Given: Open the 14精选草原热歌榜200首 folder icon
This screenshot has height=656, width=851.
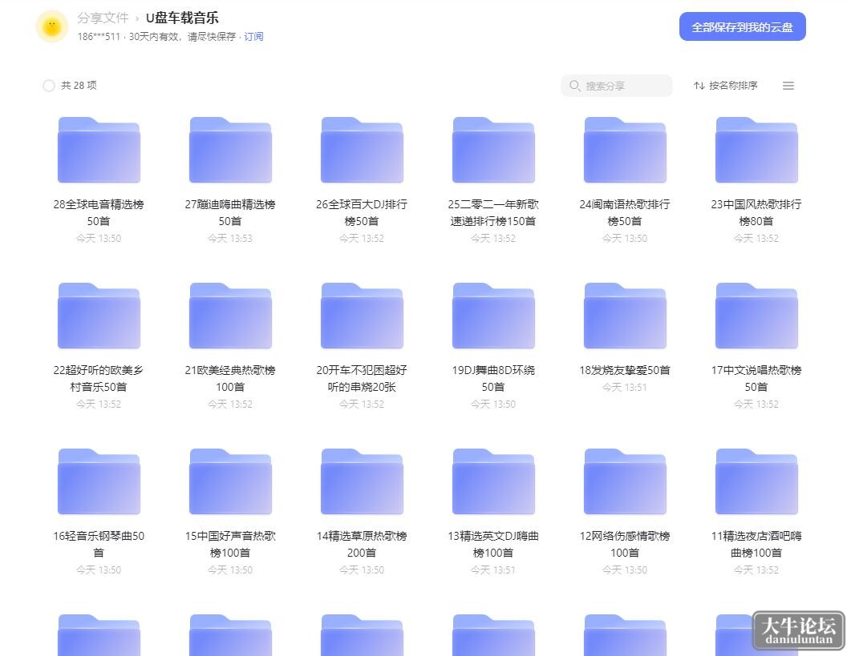Looking at the screenshot, I should [362, 481].
